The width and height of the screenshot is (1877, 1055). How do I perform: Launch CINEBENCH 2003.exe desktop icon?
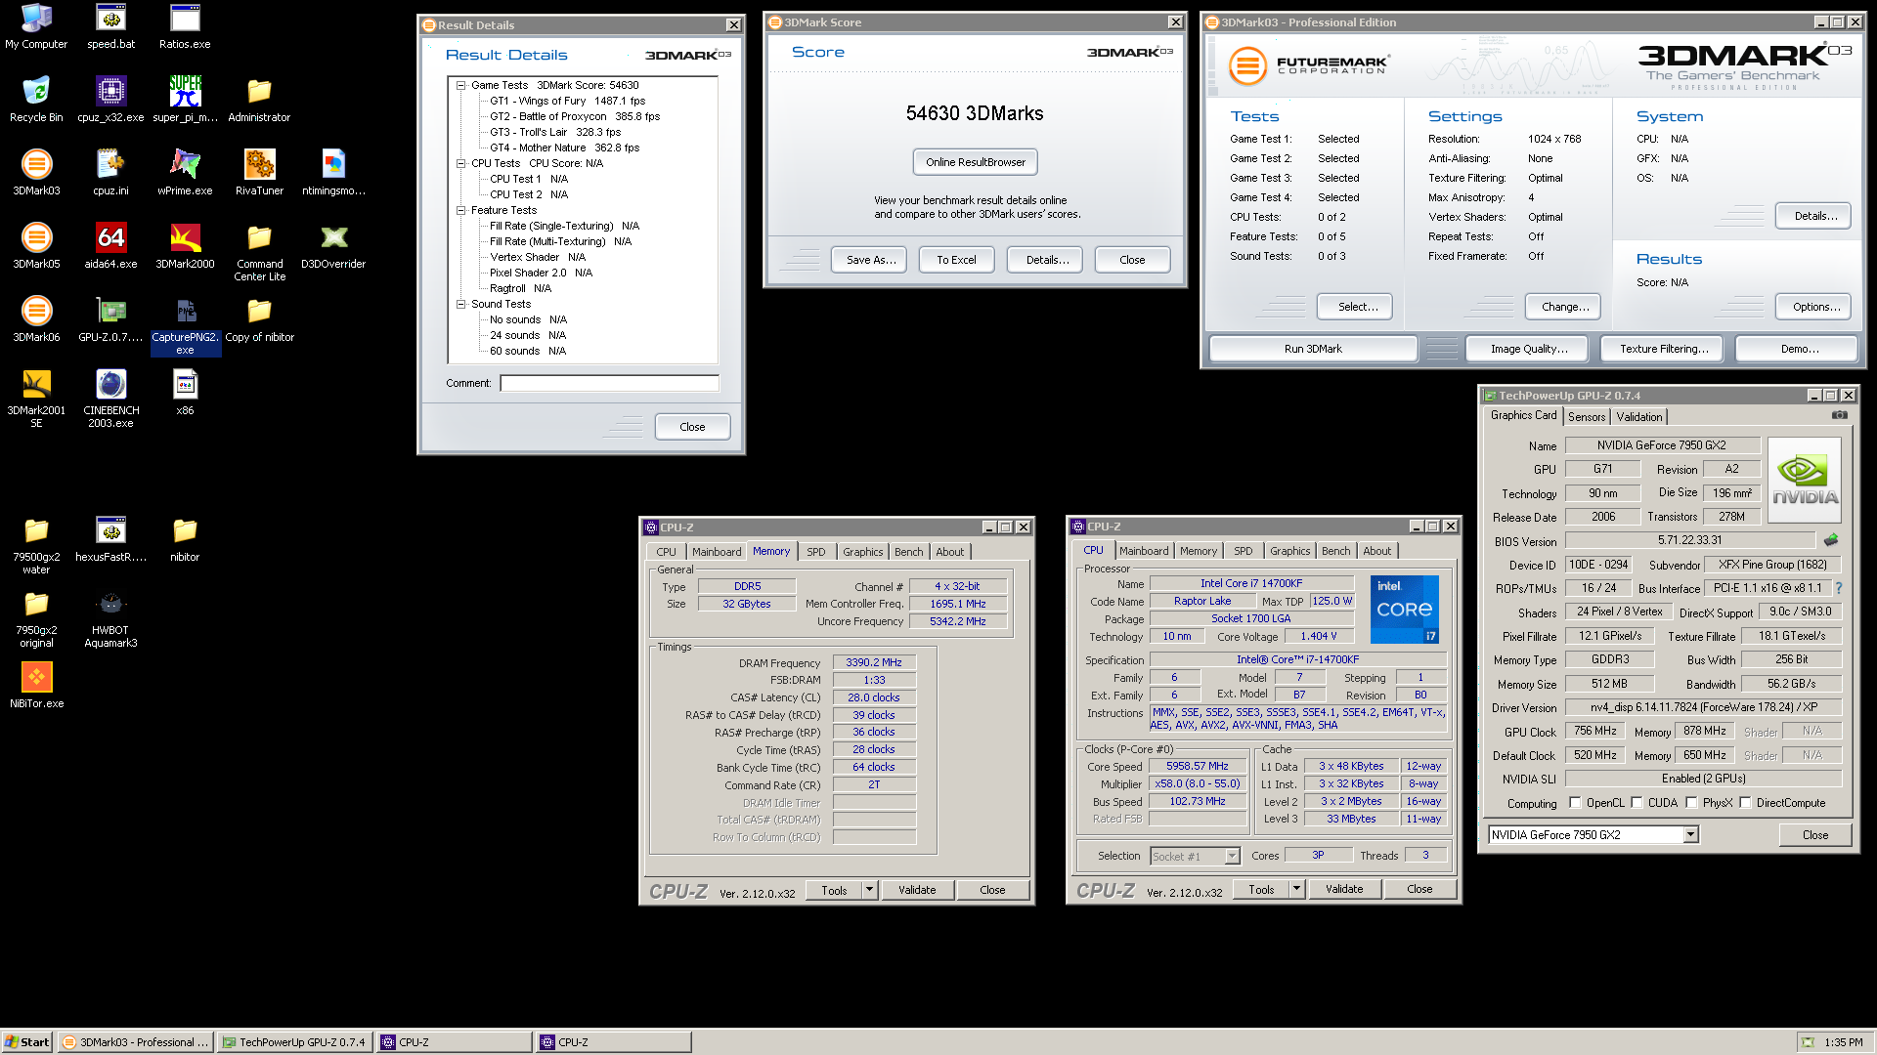pos(110,399)
